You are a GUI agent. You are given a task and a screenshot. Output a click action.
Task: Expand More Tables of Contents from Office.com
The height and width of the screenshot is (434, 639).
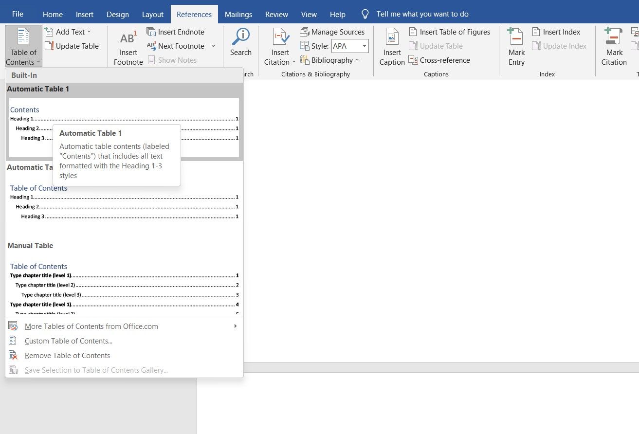pyautogui.click(x=91, y=326)
